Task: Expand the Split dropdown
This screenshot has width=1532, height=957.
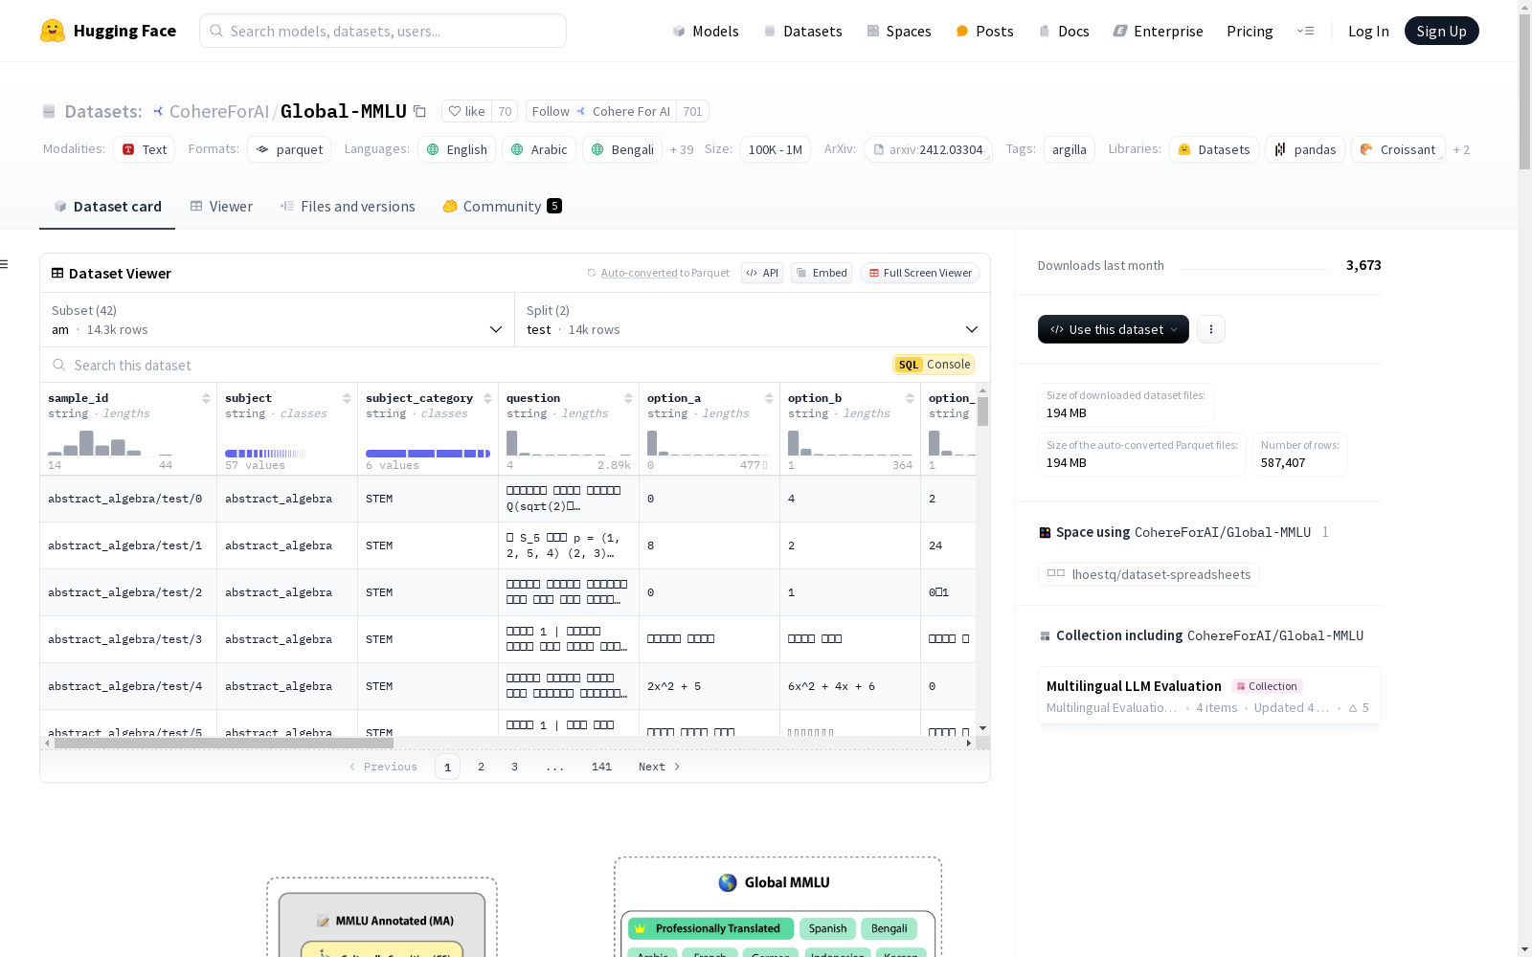Action: (753, 320)
